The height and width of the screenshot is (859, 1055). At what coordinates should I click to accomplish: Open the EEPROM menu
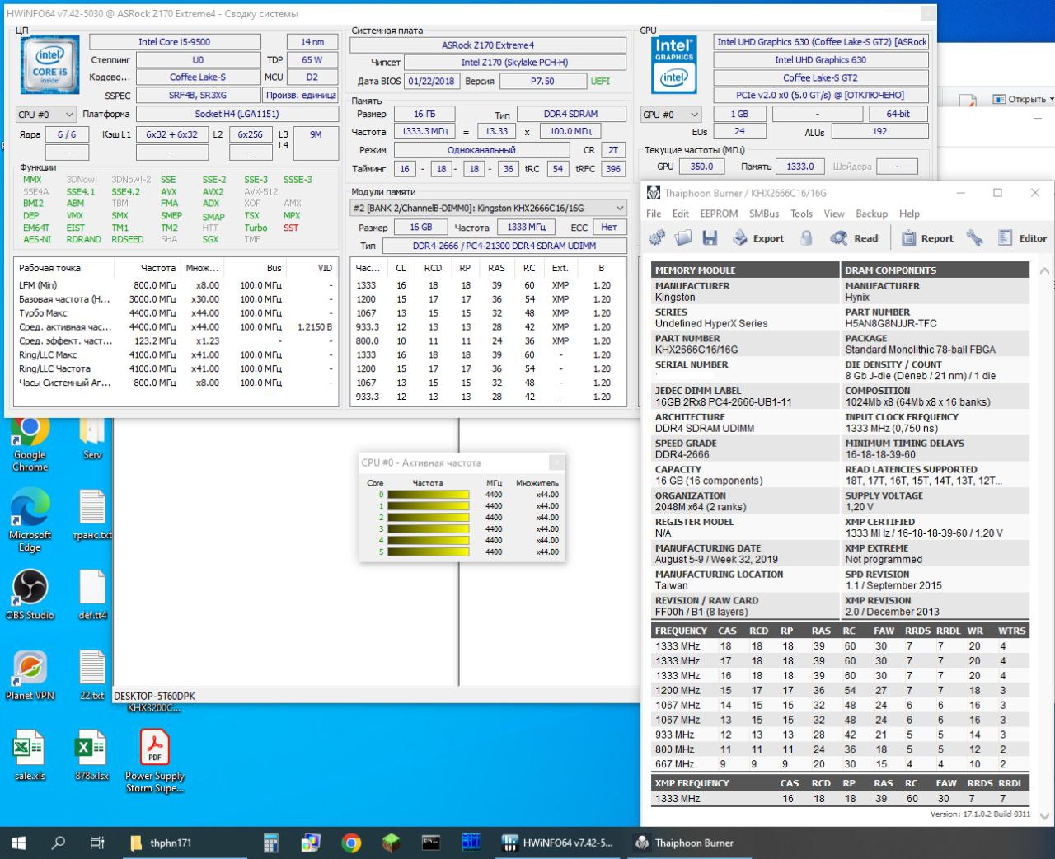(x=719, y=214)
